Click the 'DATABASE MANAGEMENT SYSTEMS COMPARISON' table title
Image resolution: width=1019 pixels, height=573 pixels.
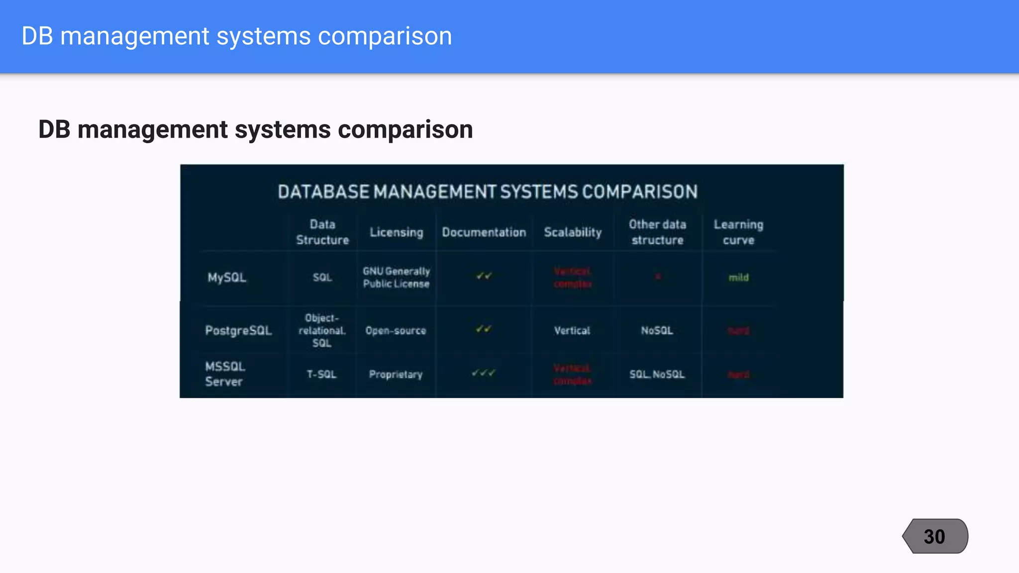point(488,191)
